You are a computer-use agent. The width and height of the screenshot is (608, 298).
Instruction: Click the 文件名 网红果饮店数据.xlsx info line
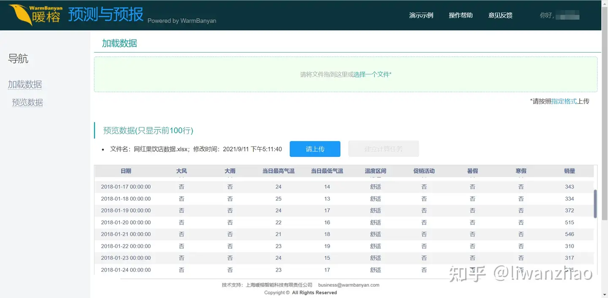coord(196,149)
